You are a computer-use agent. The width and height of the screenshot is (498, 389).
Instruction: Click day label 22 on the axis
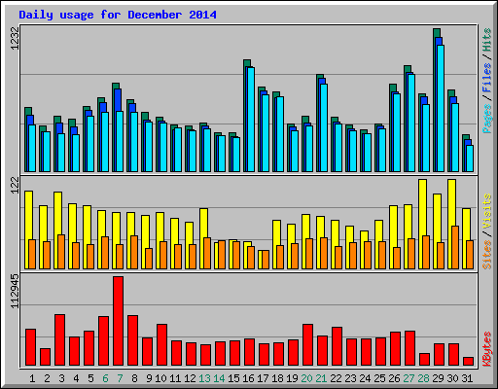pos(336,378)
